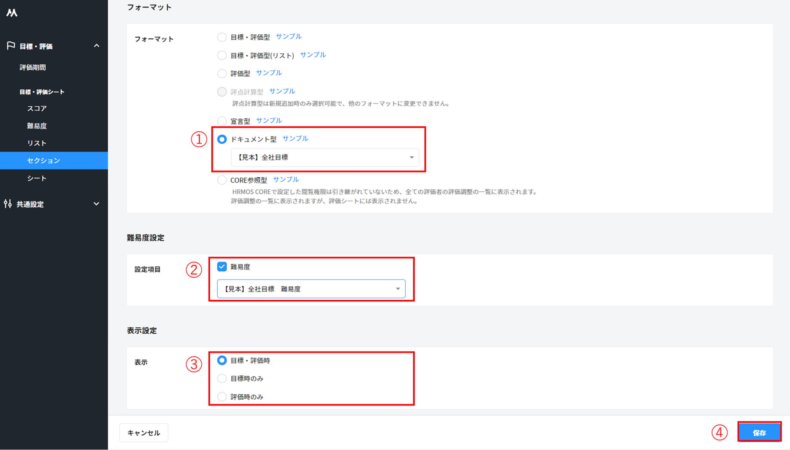Open the サンプル link for ドキュメント型
This screenshot has height=450, width=790.
(x=295, y=139)
